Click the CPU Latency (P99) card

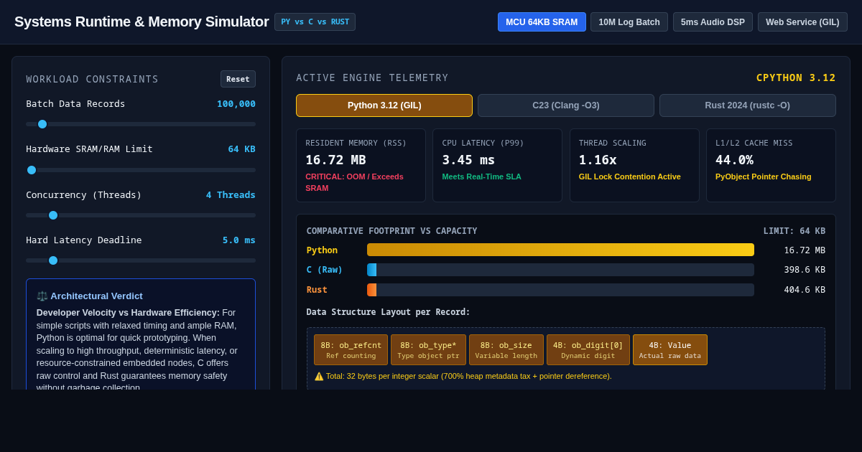click(497, 165)
